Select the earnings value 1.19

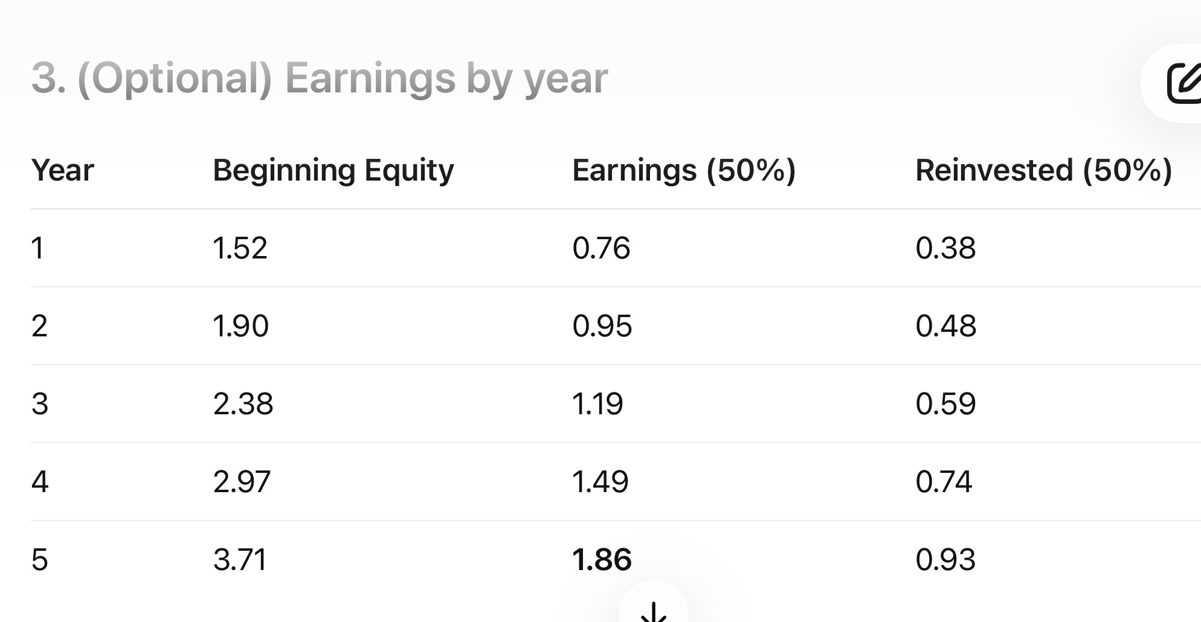pyautogui.click(x=597, y=404)
